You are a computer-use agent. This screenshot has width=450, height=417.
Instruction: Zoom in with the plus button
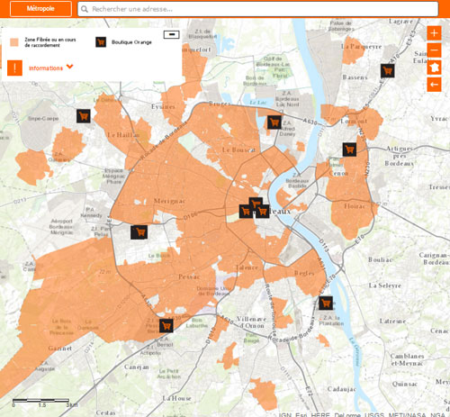tap(434, 33)
